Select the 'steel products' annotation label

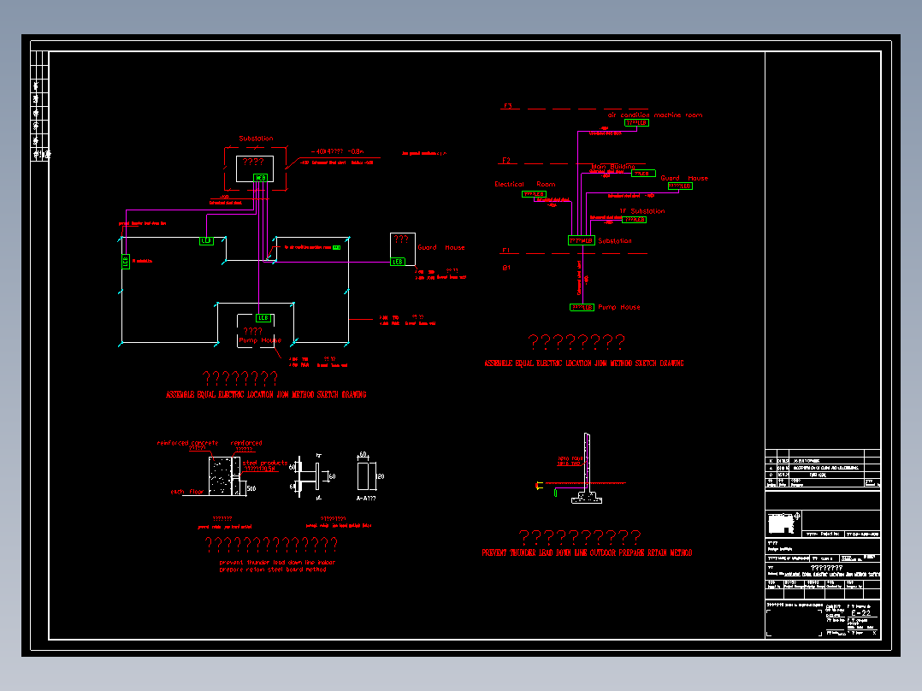coord(264,463)
